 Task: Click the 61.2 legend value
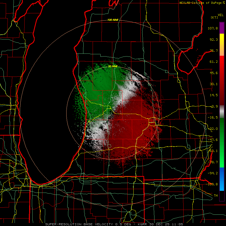[x=214, y=62]
